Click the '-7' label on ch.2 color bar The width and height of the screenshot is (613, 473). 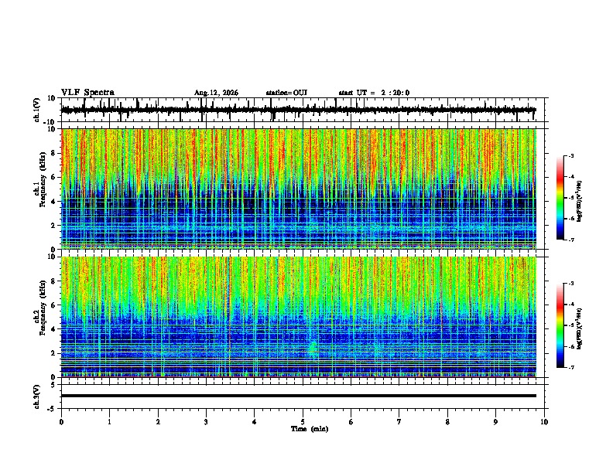click(x=571, y=367)
